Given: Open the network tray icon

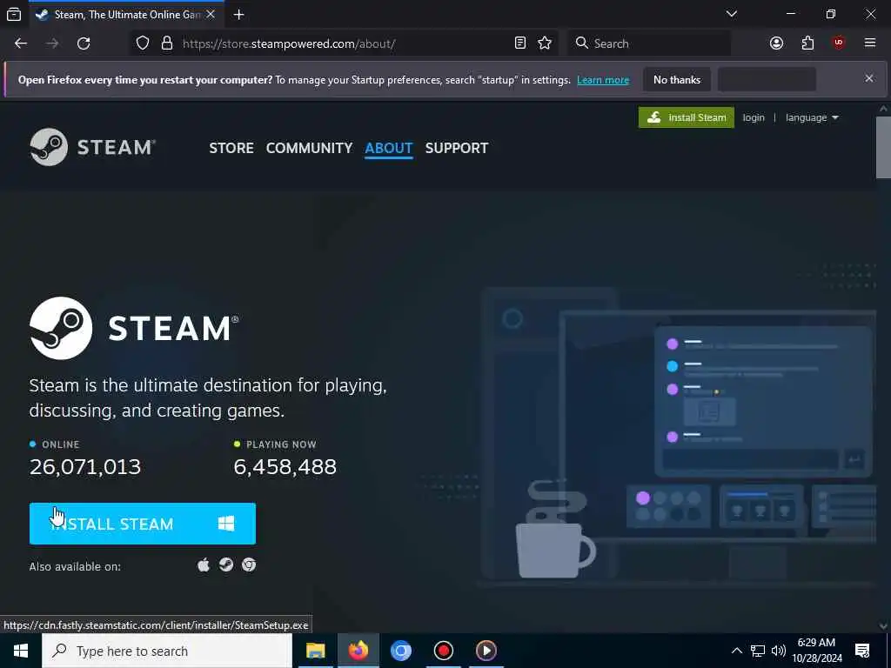Looking at the screenshot, I should [x=758, y=651].
